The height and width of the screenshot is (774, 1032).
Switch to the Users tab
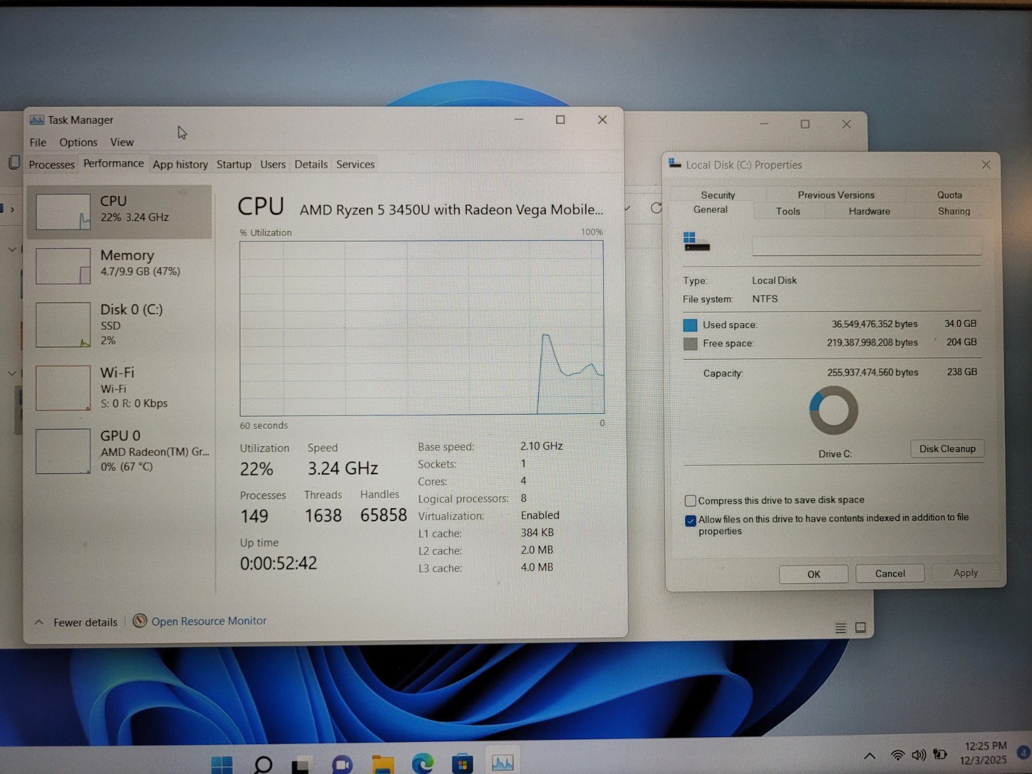pos(273,164)
